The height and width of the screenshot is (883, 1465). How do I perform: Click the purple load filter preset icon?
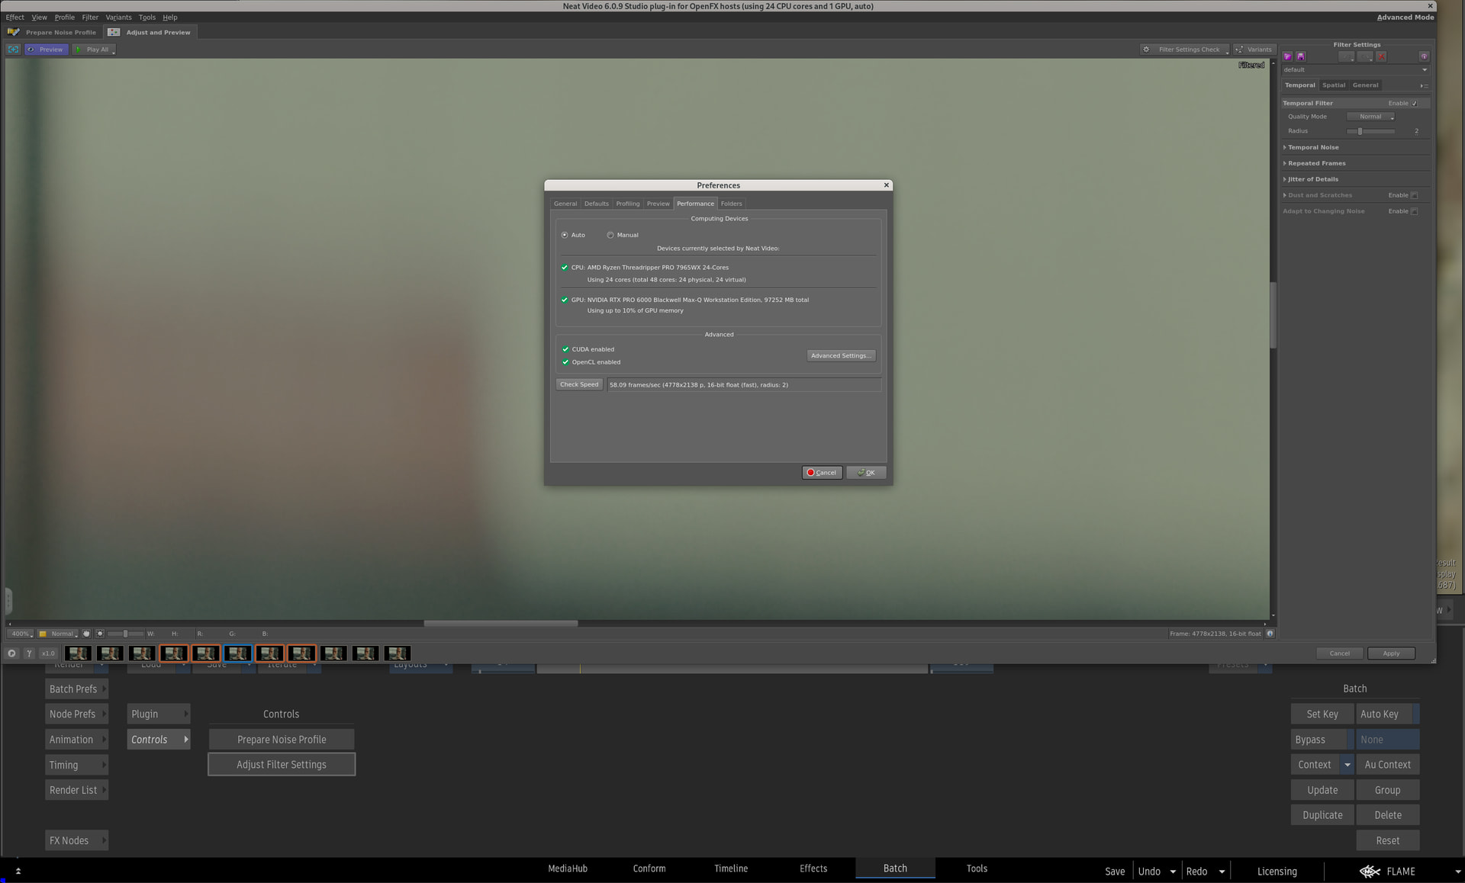[1288, 56]
